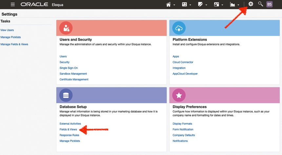Click the search magnifier icon
This screenshot has width=282, height=155.
(x=260, y=4)
